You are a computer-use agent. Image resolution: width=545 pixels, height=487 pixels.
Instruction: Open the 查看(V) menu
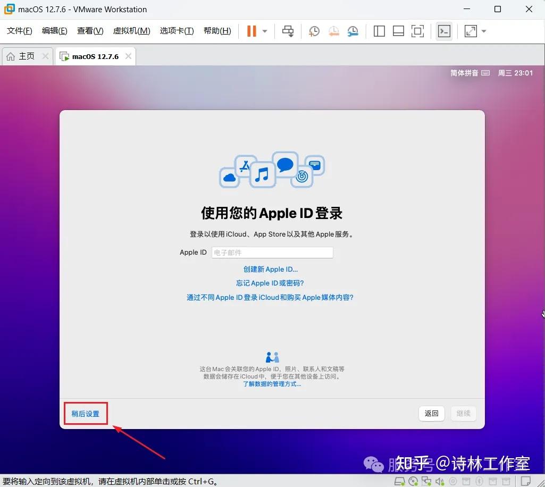[x=90, y=31]
